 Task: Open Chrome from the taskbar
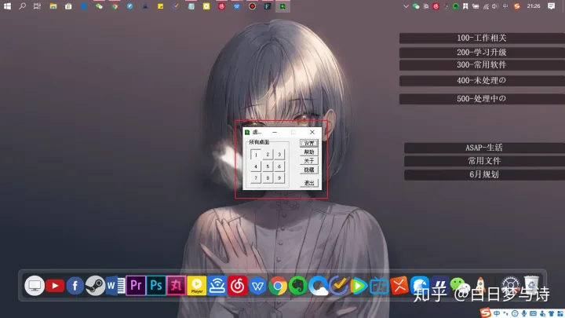pos(115,6)
